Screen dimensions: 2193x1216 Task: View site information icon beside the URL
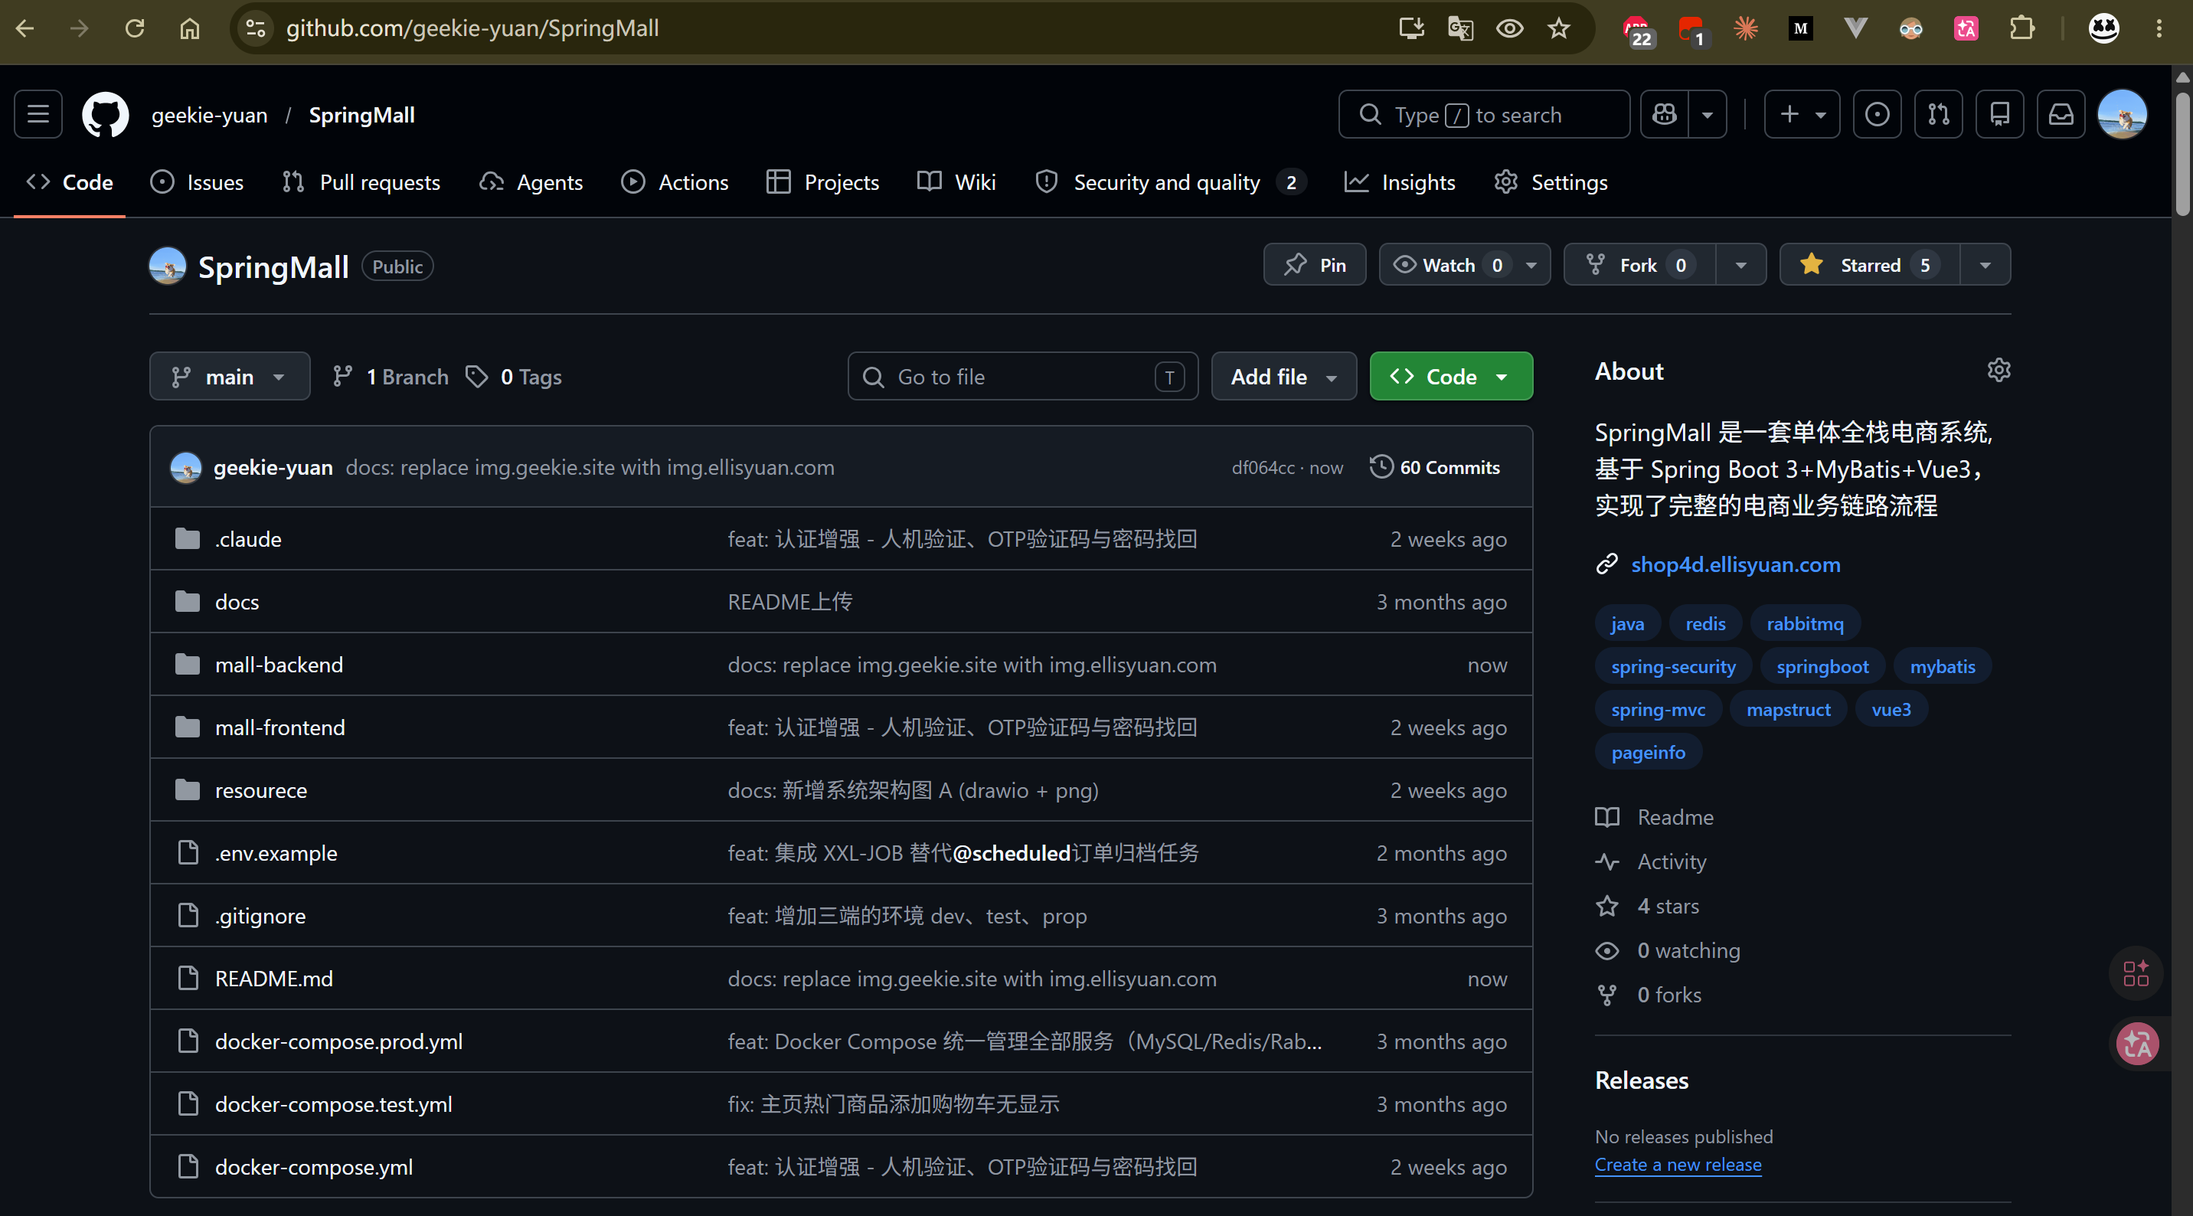pyautogui.click(x=256, y=28)
